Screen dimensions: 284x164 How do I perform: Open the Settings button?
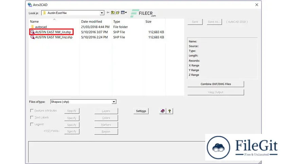click(141, 111)
